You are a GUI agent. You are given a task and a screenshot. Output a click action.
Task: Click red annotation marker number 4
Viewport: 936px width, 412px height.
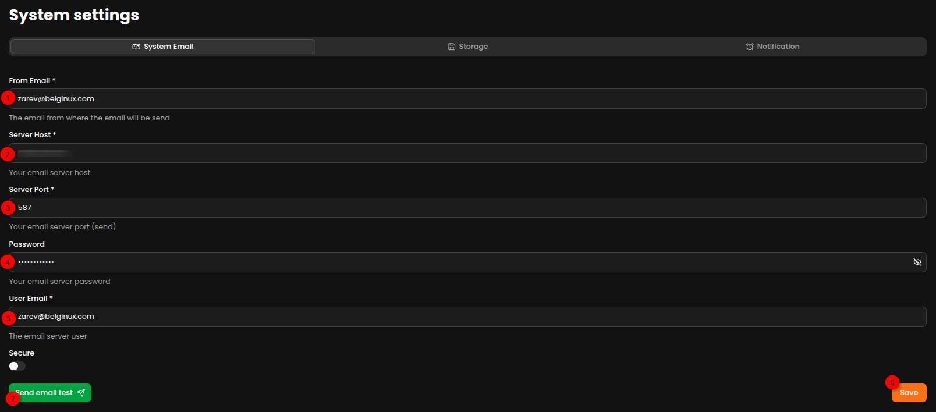tap(8, 262)
